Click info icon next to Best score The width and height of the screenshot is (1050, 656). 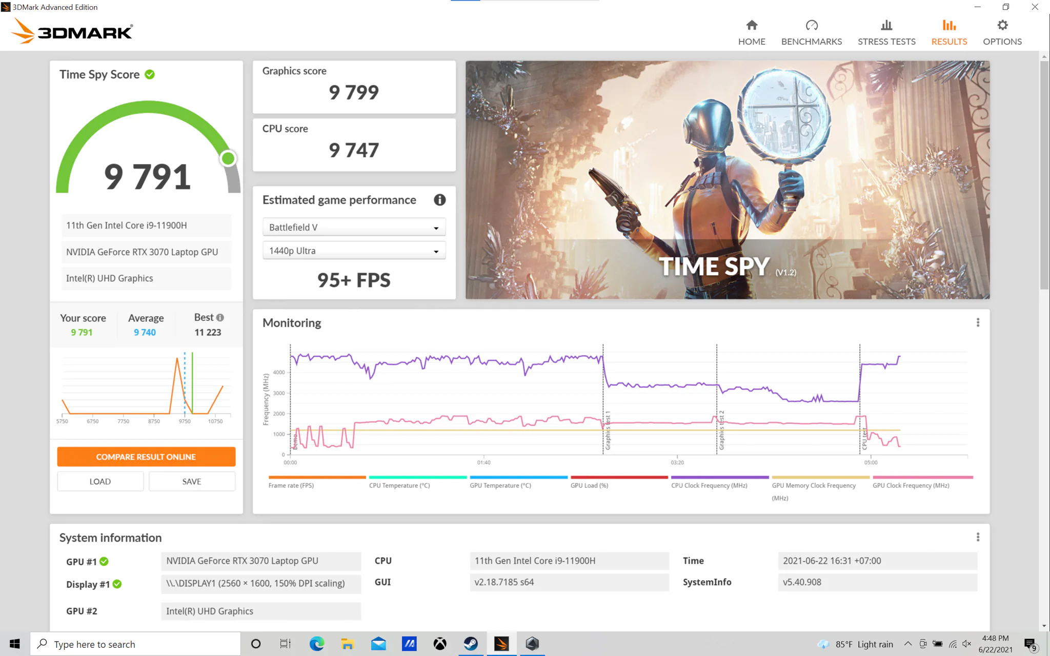pos(220,318)
